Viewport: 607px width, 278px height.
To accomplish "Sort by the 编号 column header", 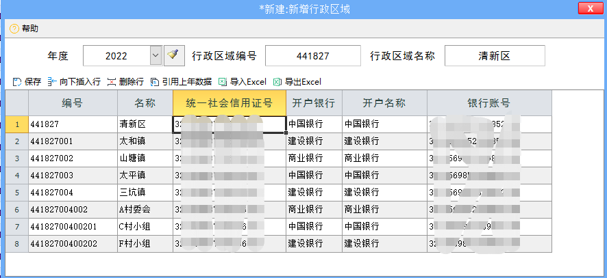I will pyautogui.click(x=72, y=103).
